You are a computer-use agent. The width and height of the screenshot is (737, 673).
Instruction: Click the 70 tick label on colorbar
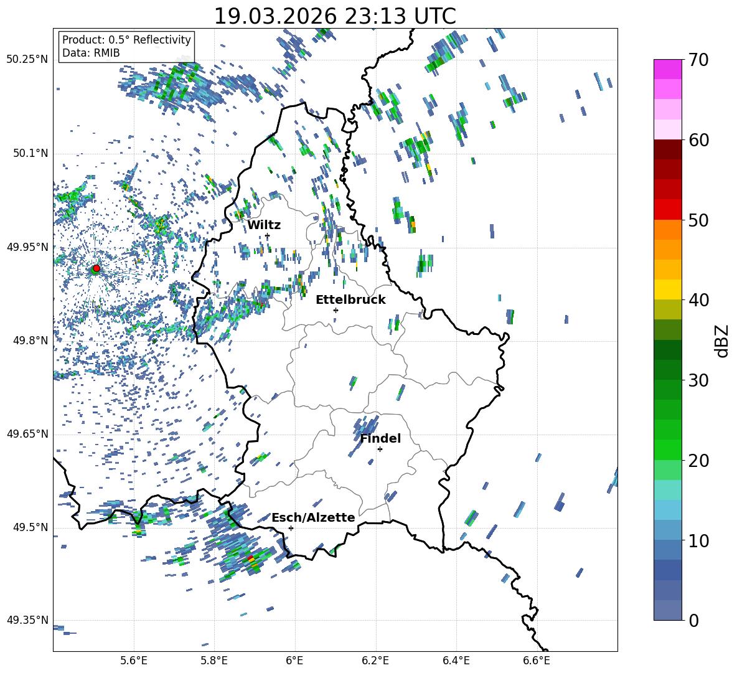click(x=700, y=60)
